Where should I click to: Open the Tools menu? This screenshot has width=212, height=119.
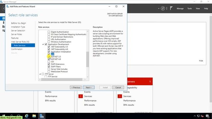click(x=189, y=9)
